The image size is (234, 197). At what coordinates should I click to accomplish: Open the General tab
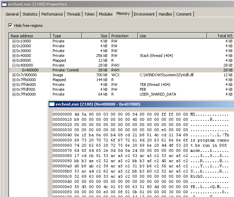point(12,14)
